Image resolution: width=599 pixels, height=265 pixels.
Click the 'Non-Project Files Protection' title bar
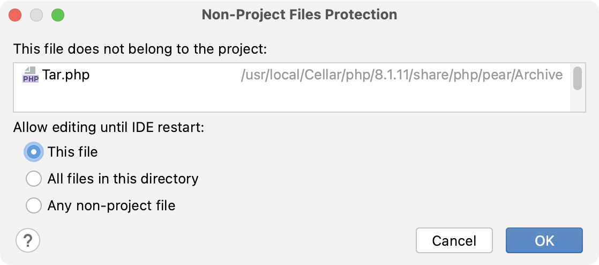299,14
